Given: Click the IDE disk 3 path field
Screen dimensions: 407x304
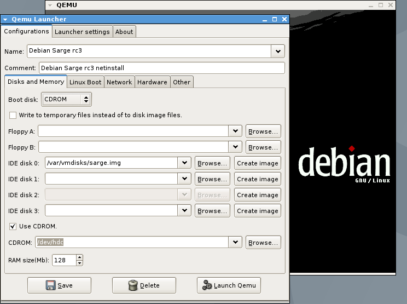Looking at the screenshot, I should pos(112,210).
